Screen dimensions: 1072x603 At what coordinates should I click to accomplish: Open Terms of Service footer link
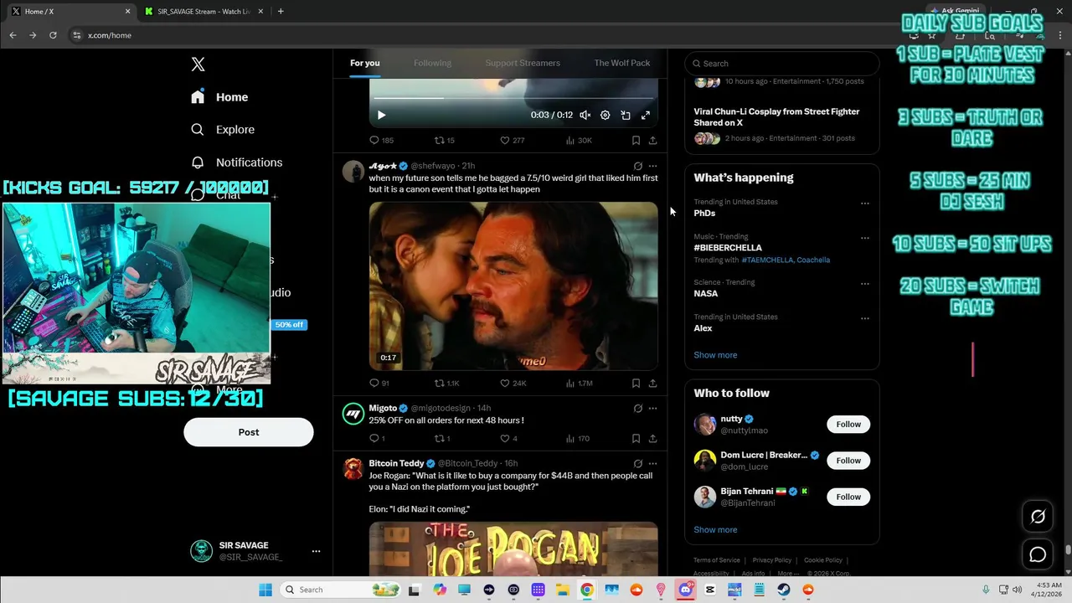[x=717, y=560]
